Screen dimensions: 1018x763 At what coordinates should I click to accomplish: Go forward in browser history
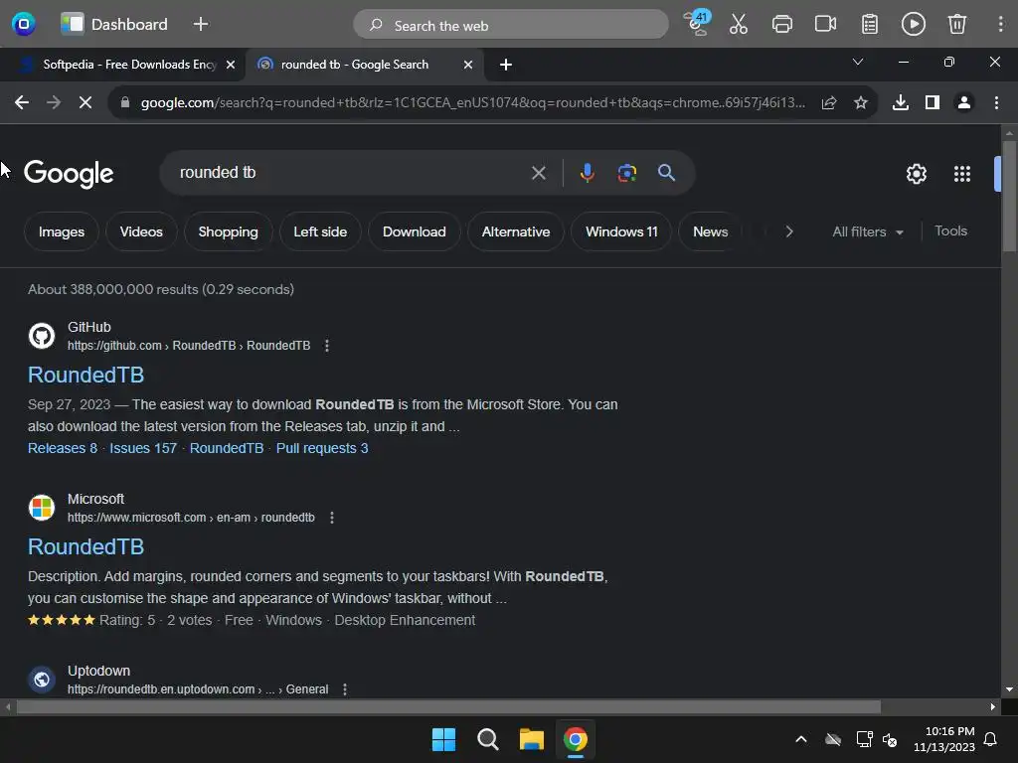(x=54, y=102)
